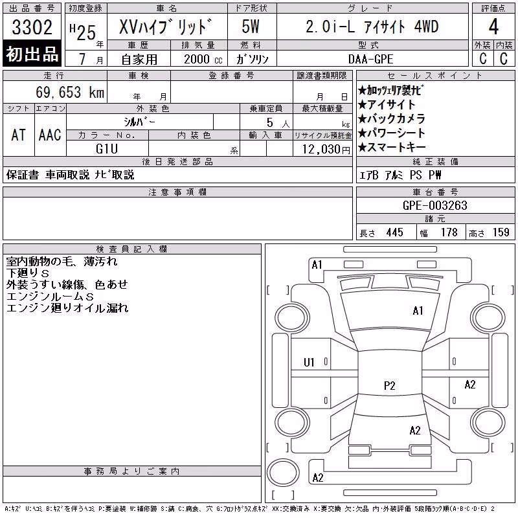Click the C grade under 外装
Image resolution: width=518 pixels, height=518 pixels.
(x=483, y=58)
